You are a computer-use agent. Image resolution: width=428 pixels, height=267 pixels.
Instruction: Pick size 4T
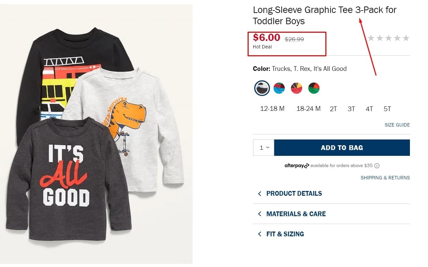[x=369, y=109]
